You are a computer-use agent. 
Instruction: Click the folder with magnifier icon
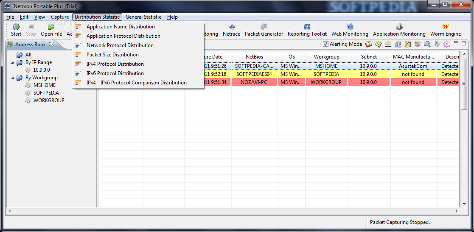[427, 44]
